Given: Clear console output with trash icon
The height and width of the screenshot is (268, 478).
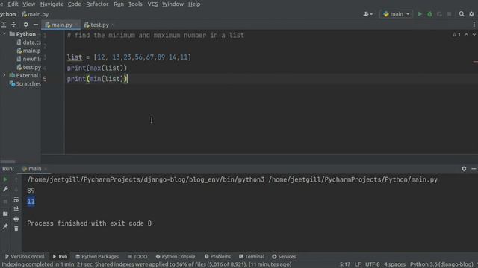Looking at the screenshot, I should (x=16, y=229).
